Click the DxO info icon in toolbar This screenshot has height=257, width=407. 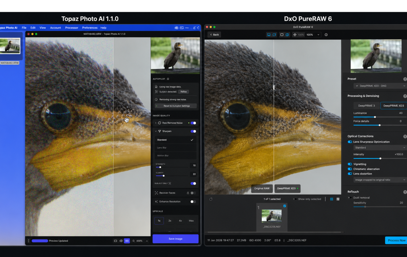pyautogui.click(x=326, y=35)
